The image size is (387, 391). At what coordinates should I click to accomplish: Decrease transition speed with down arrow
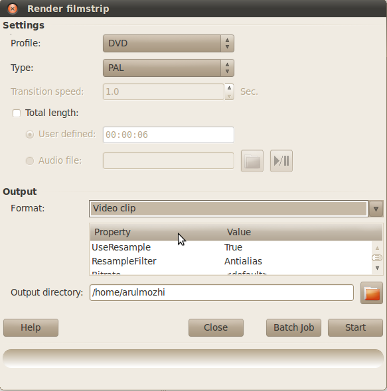pyautogui.click(x=230, y=96)
